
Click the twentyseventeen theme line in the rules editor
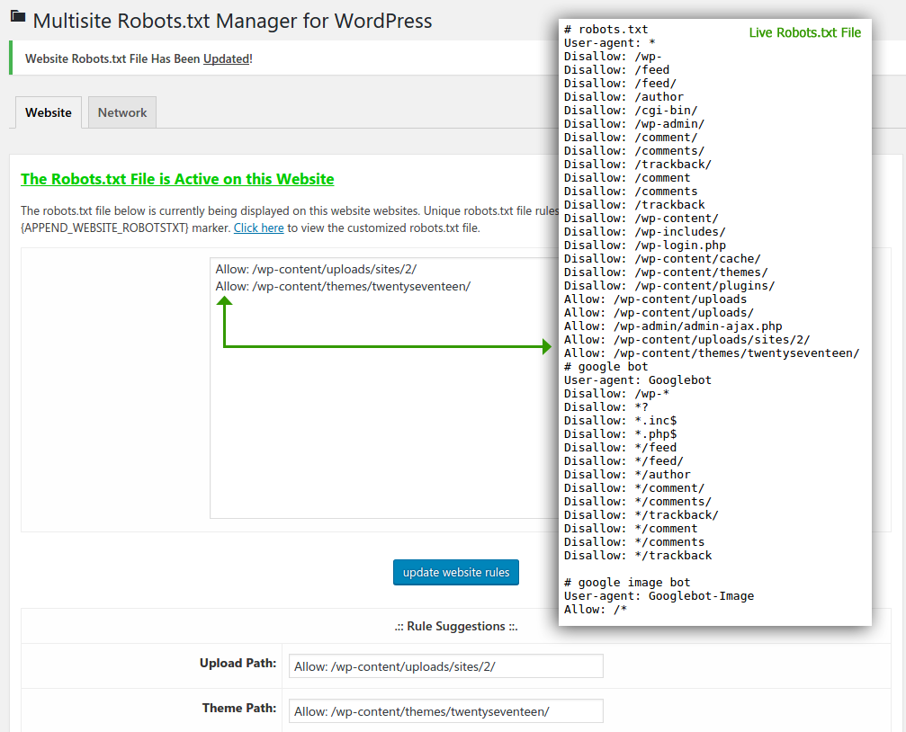[x=343, y=286]
